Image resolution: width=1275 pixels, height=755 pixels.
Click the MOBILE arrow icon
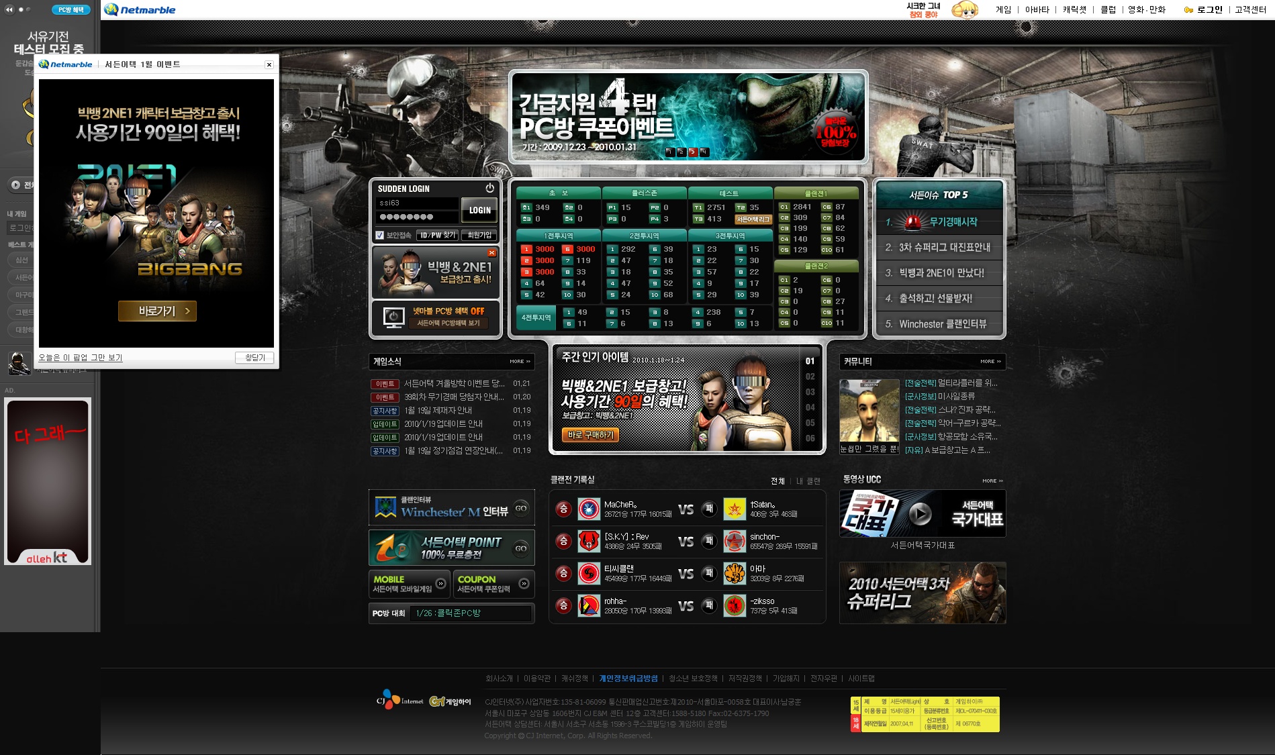(440, 584)
